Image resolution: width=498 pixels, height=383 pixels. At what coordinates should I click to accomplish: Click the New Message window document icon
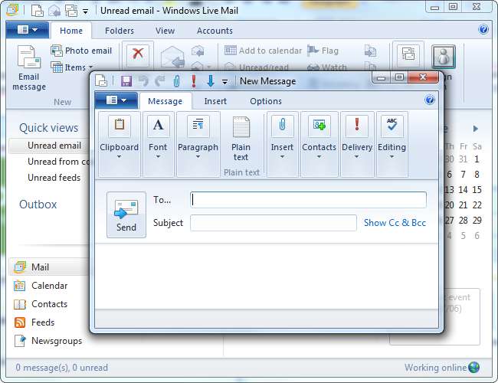[101, 80]
